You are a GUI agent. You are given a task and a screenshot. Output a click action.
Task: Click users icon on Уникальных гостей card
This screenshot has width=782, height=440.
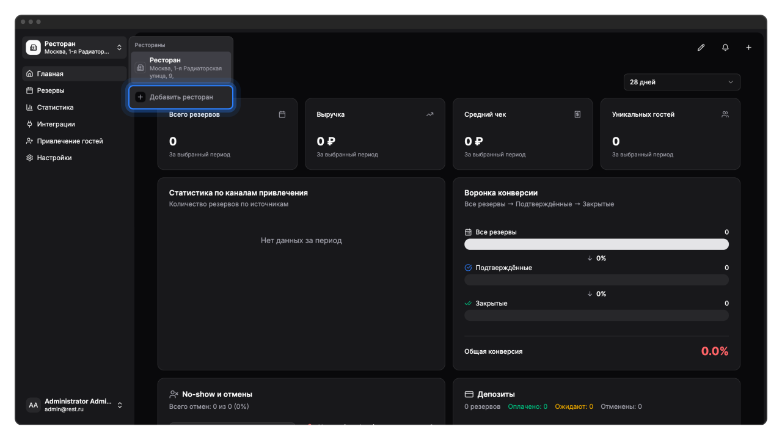[725, 114]
